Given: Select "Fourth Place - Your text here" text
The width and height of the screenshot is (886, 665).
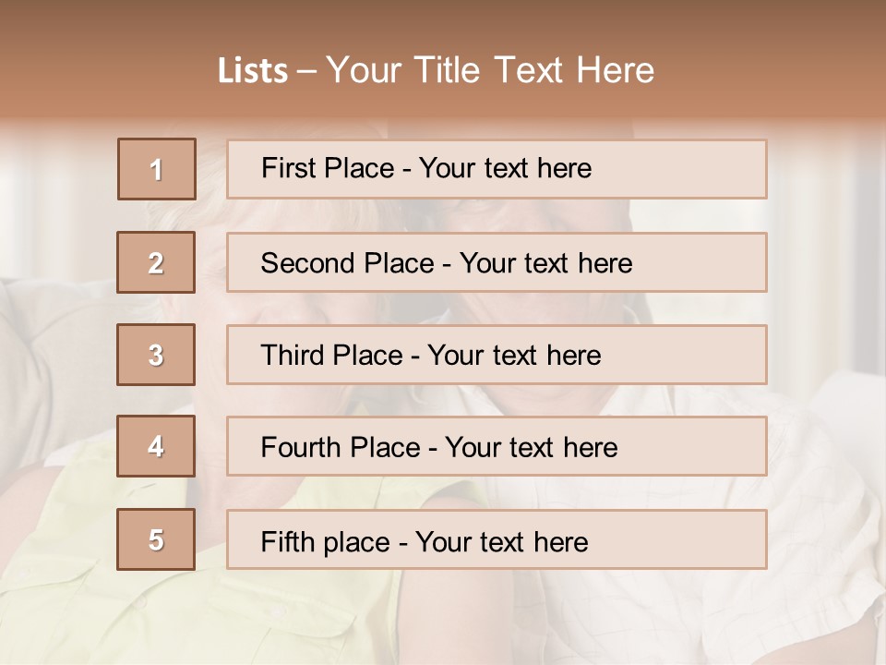Looking at the screenshot, I should tap(439, 448).
